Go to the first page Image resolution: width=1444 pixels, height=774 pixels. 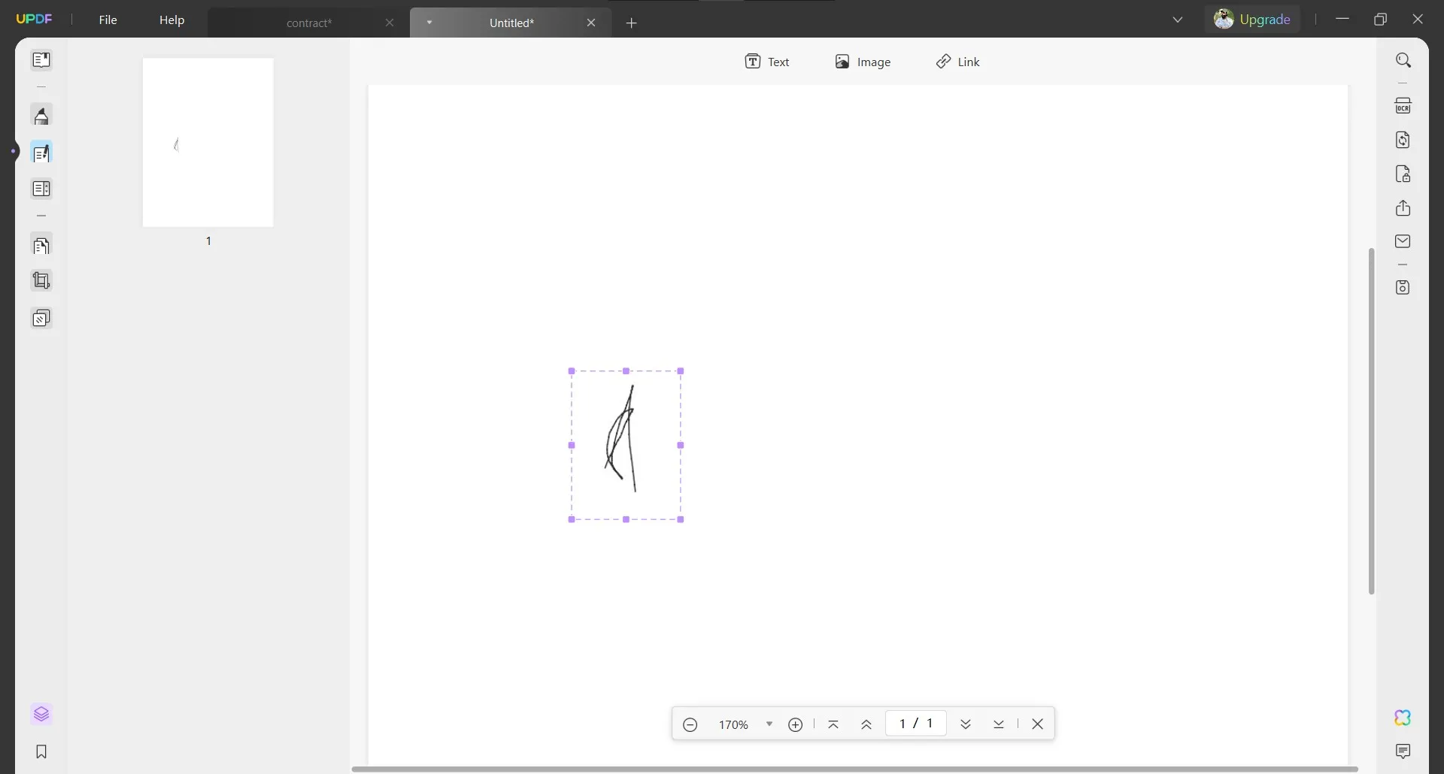[833, 725]
